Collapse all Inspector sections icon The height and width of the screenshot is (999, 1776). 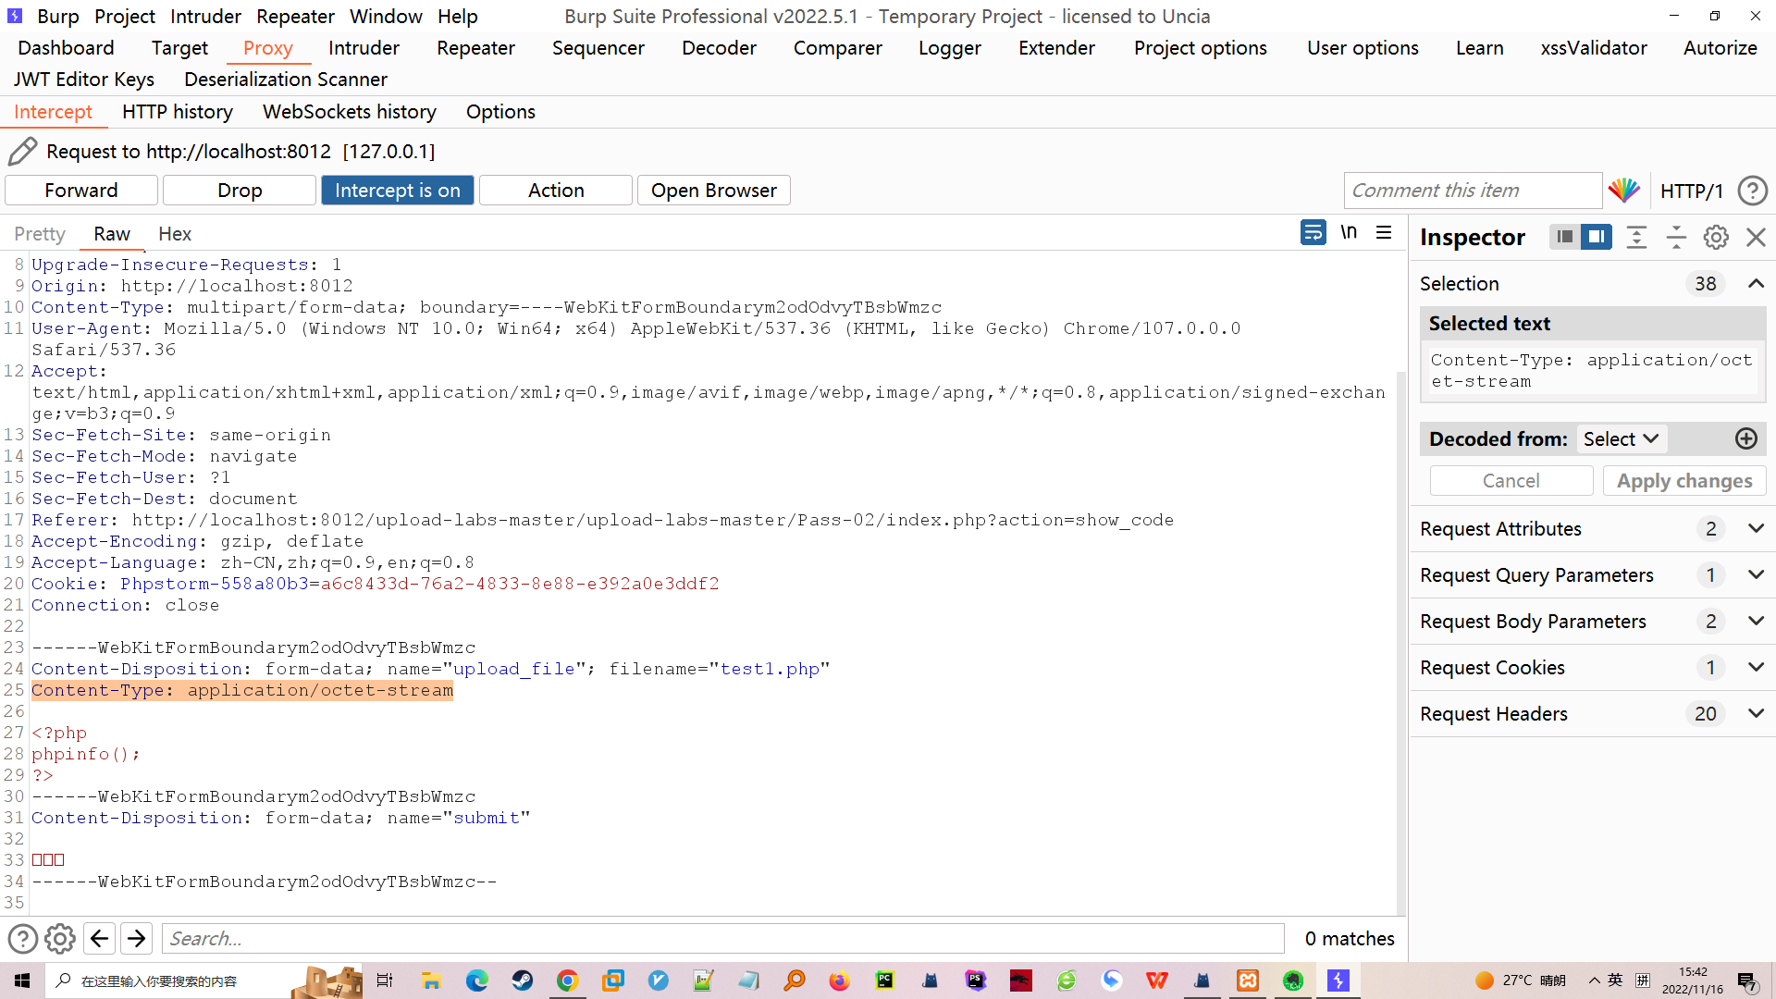pyautogui.click(x=1676, y=237)
